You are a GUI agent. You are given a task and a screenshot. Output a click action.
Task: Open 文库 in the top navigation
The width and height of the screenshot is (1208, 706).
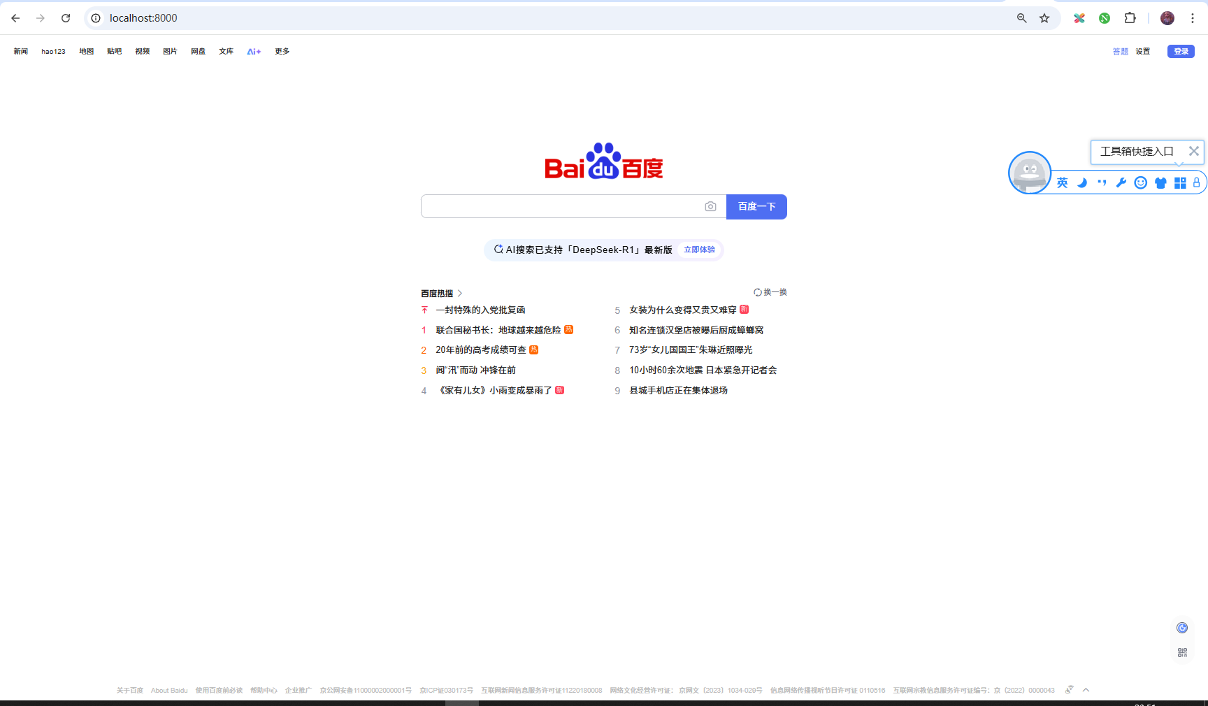point(226,52)
